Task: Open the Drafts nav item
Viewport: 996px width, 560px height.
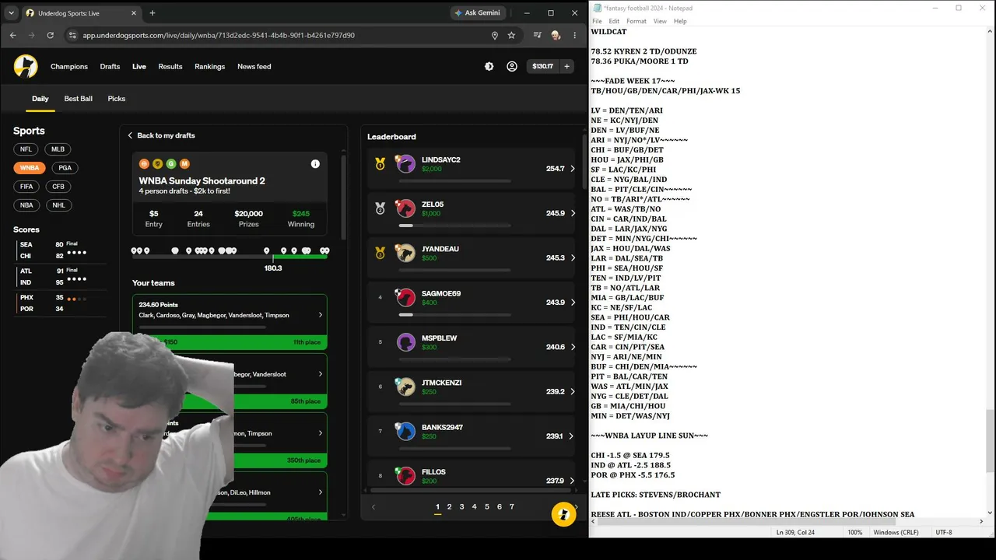Action: click(x=110, y=67)
